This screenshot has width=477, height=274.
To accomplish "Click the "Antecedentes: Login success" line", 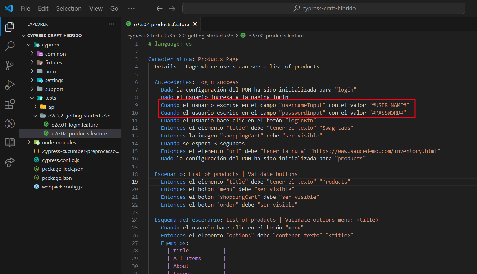I will (197, 82).
